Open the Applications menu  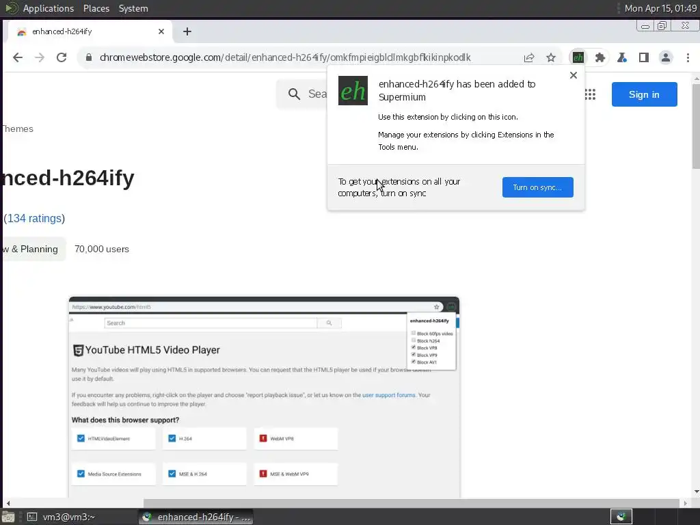[49, 8]
